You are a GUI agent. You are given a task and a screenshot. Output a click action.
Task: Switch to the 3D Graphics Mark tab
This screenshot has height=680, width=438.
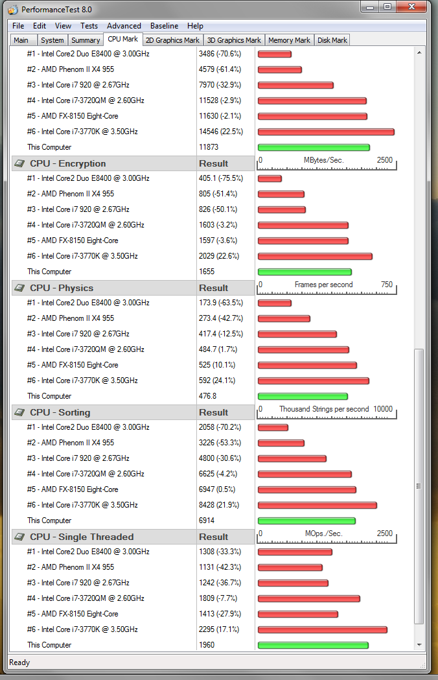(x=234, y=40)
